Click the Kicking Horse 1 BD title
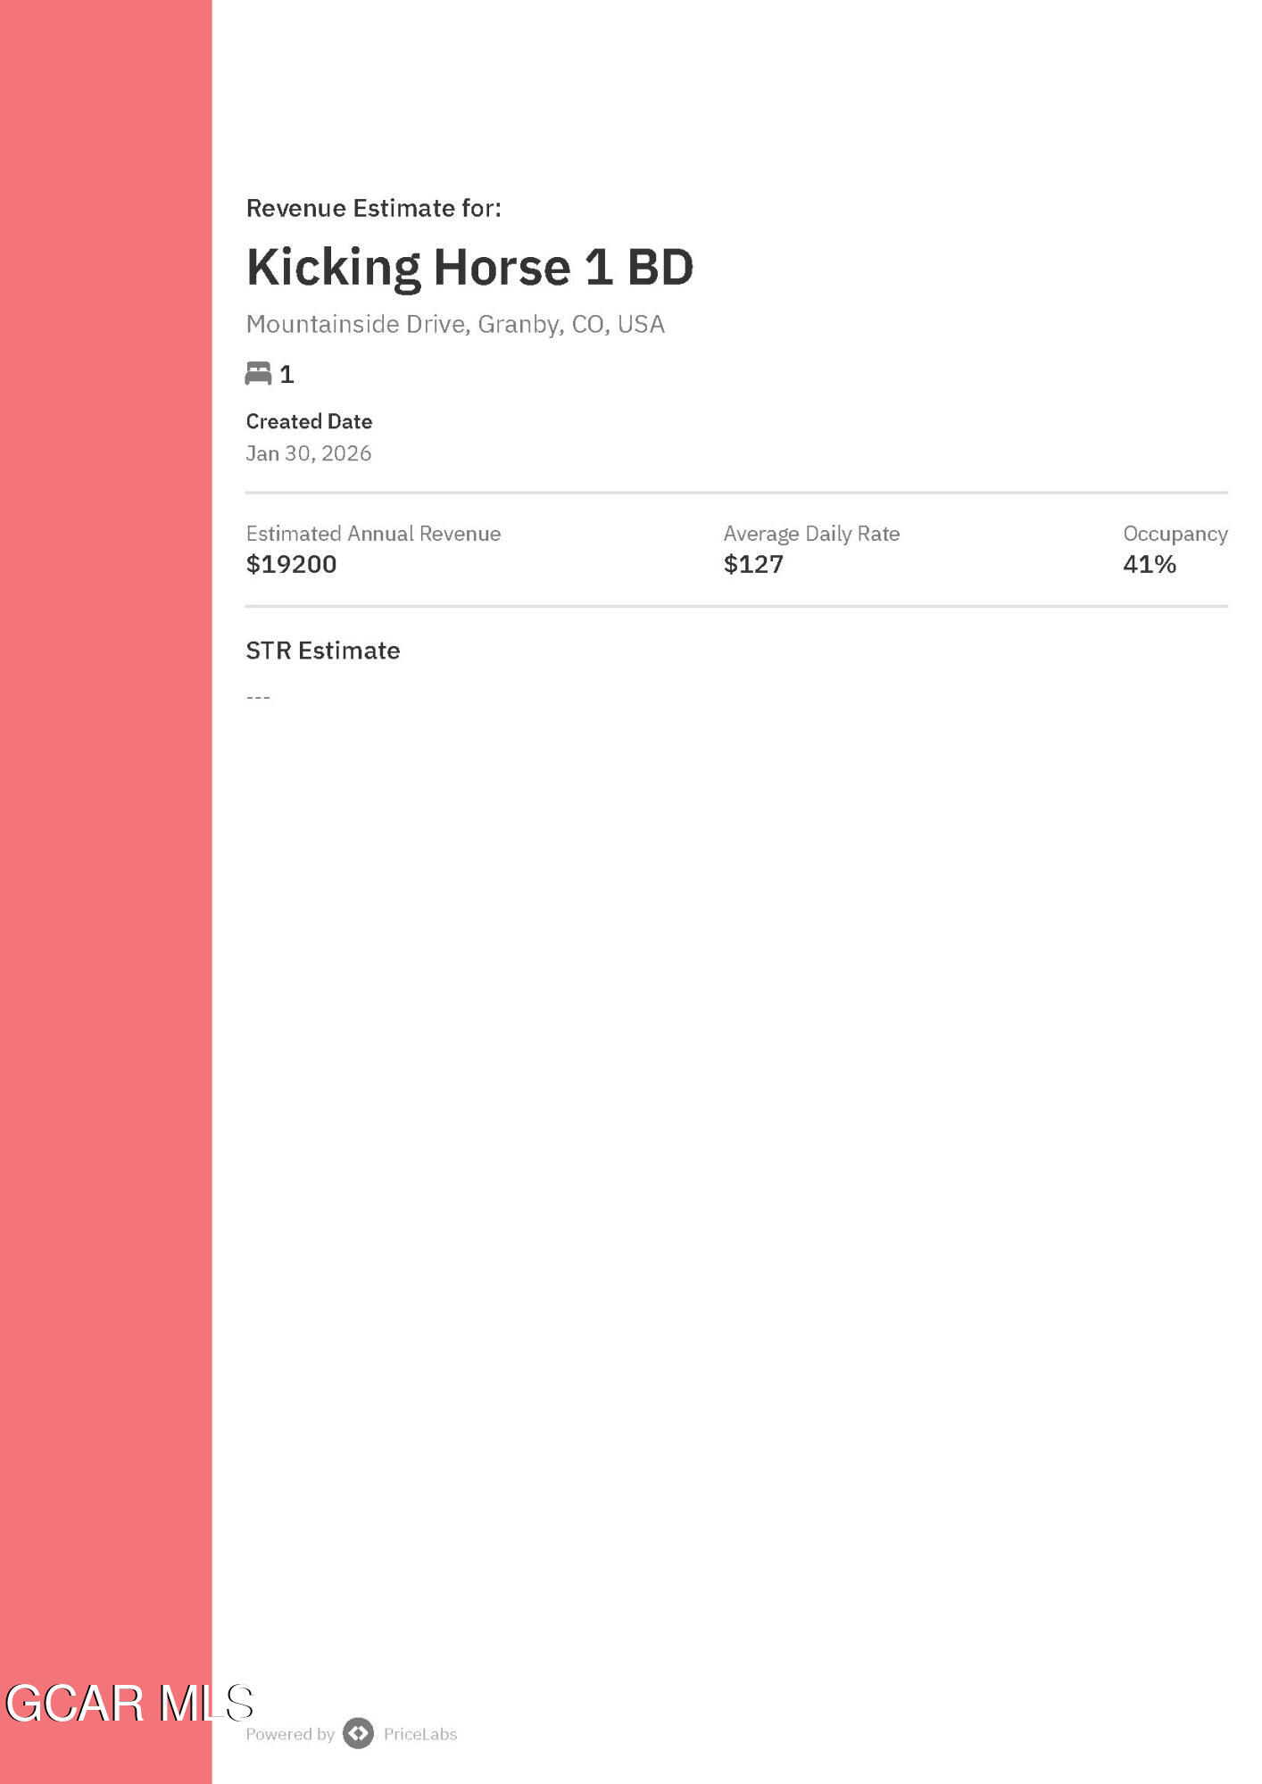 469,267
